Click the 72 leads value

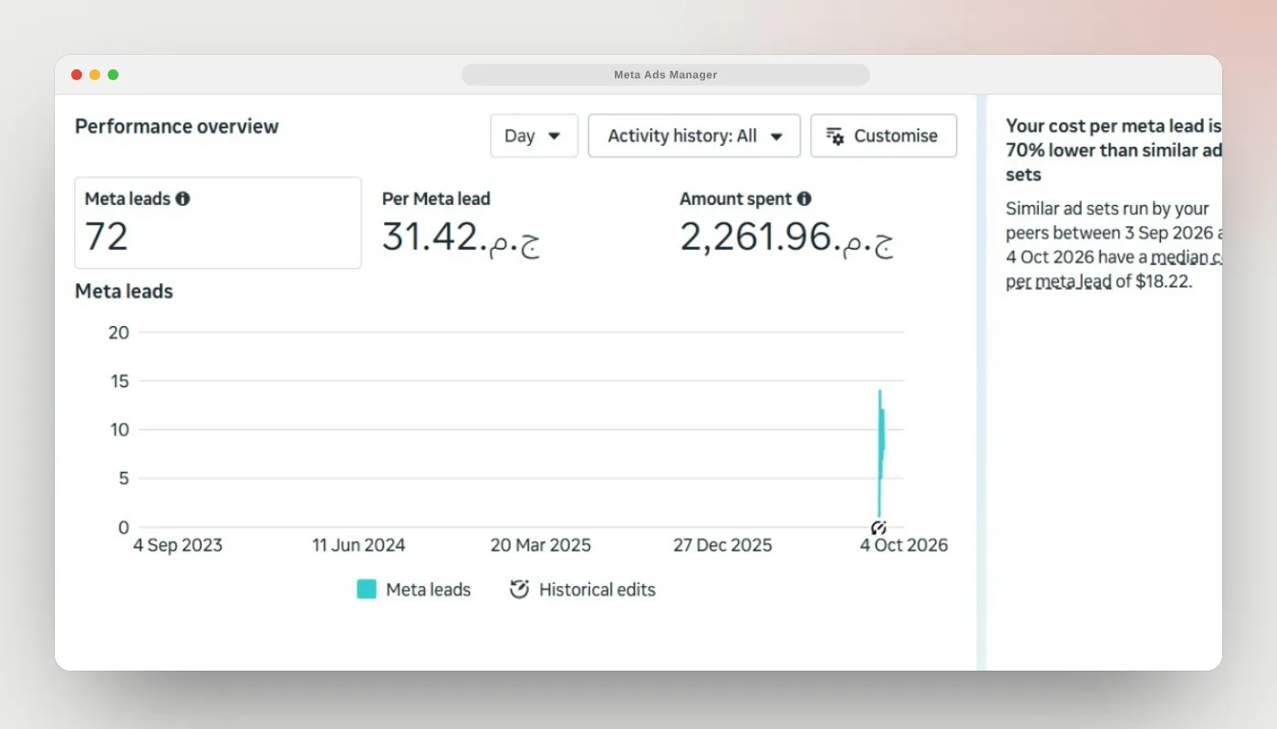coord(107,237)
